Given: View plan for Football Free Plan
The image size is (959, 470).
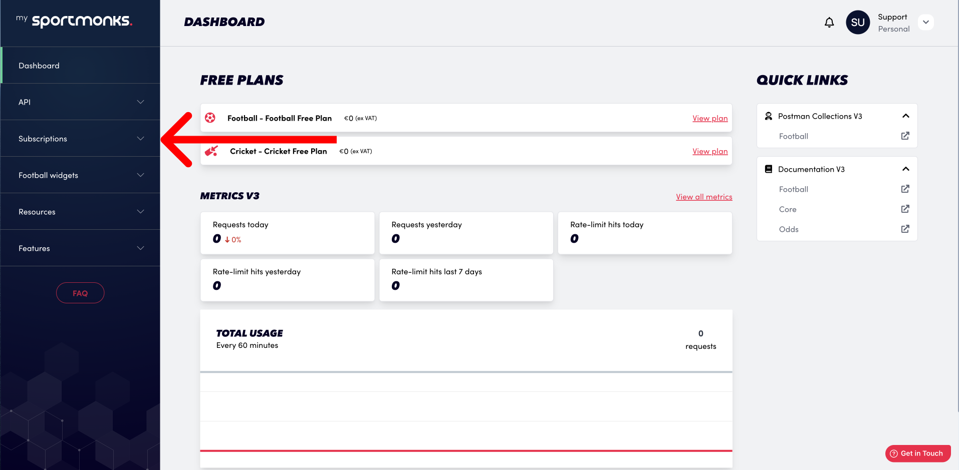Looking at the screenshot, I should 710,118.
